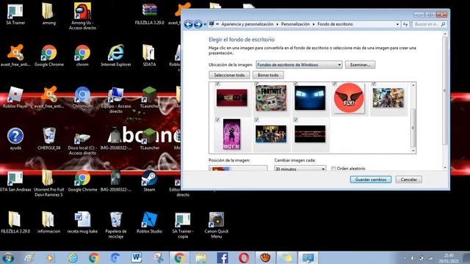Image resolution: width=470 pixels, height=264 pixels.
Task: Click Seleccionar todo button
Action: pos(229,75)
